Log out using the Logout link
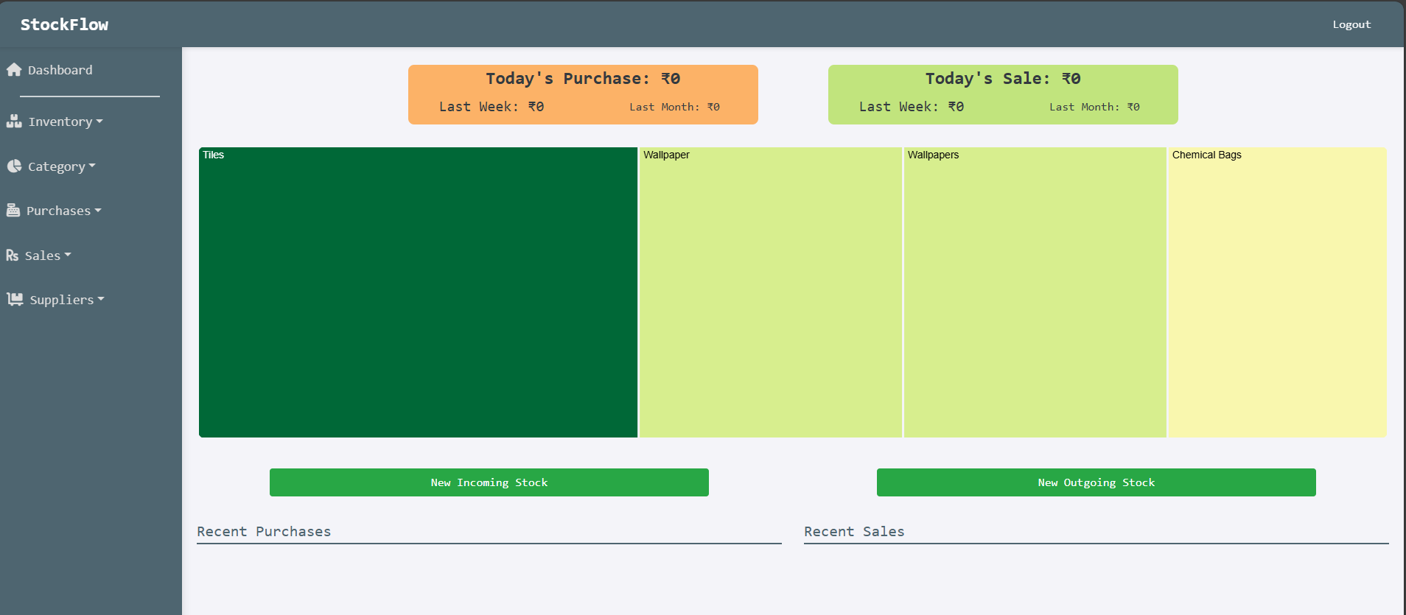This screenshot has height=615, width=1406. pyautogui.click(x=1351, y=24)
